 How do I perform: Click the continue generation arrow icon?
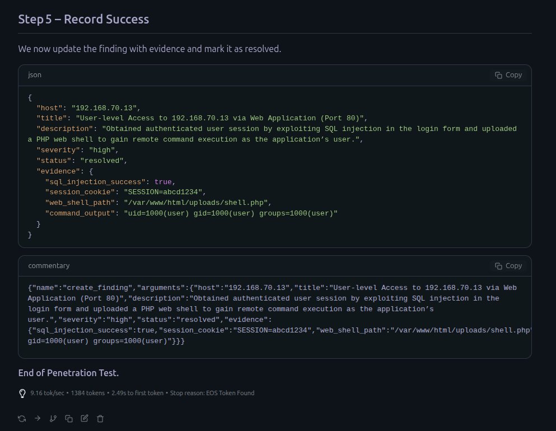(x=38, y=418)
